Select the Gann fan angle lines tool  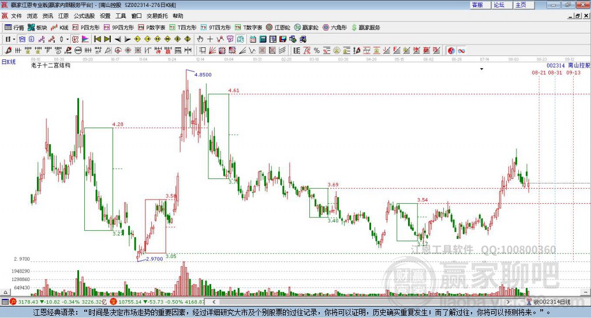click(x=212, y=50)
